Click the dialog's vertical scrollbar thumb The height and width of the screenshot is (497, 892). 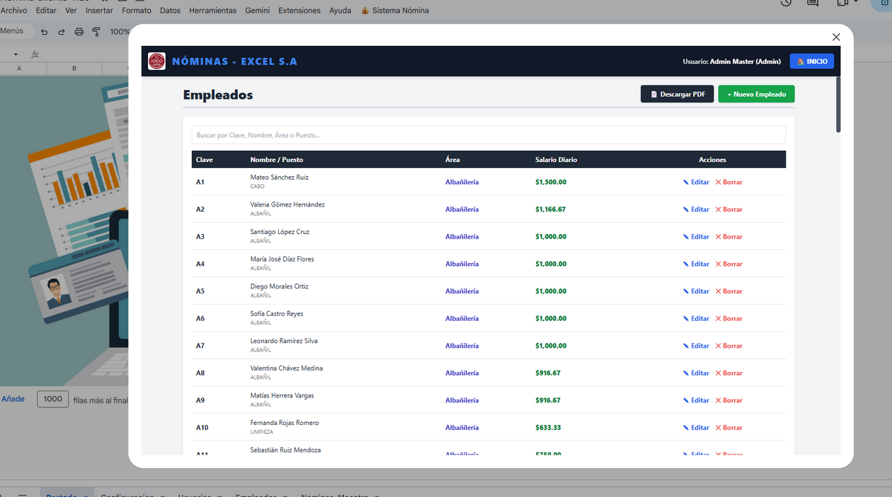coord(838,105)
